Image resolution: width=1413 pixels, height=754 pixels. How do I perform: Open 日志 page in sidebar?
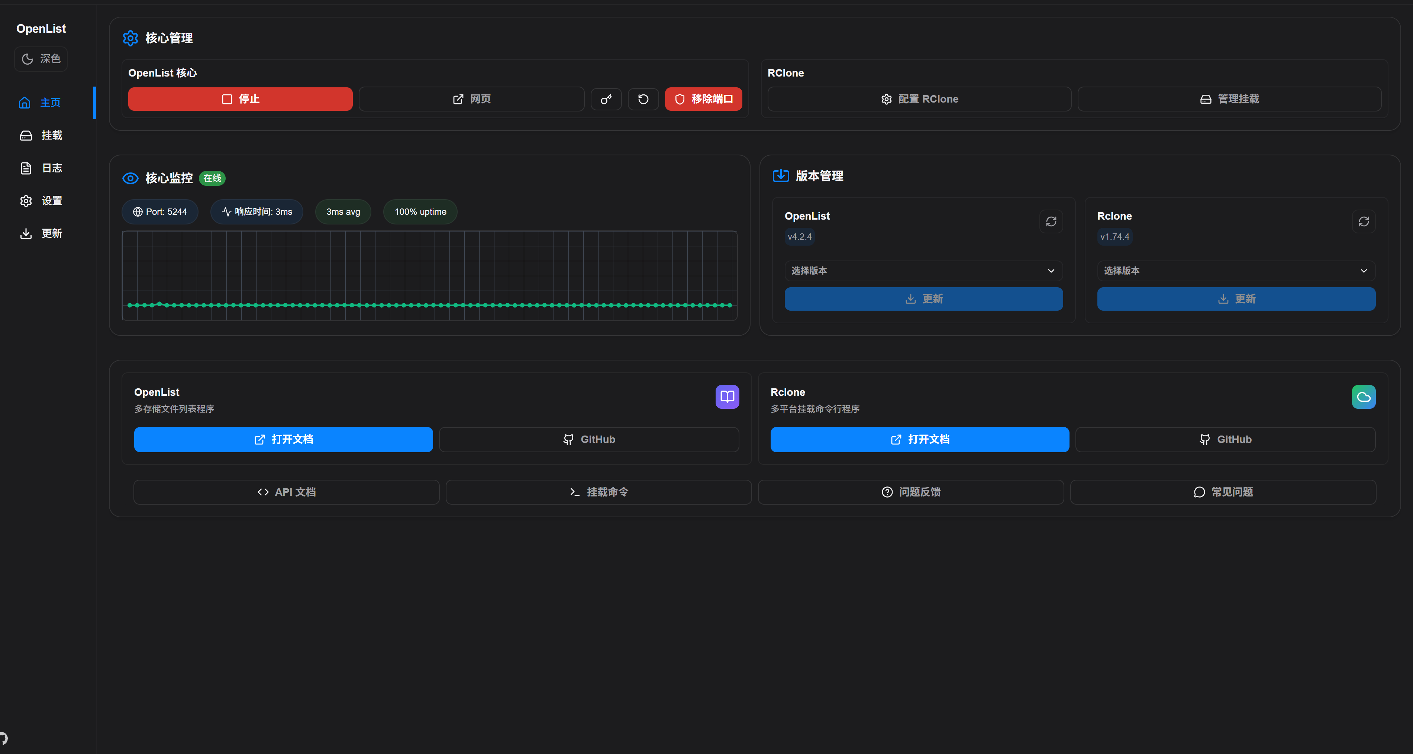(x=48, y=168)
